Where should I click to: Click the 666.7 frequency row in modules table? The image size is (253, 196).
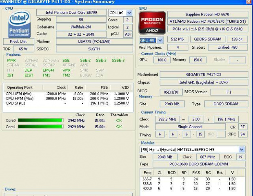(x=193, y=179)
